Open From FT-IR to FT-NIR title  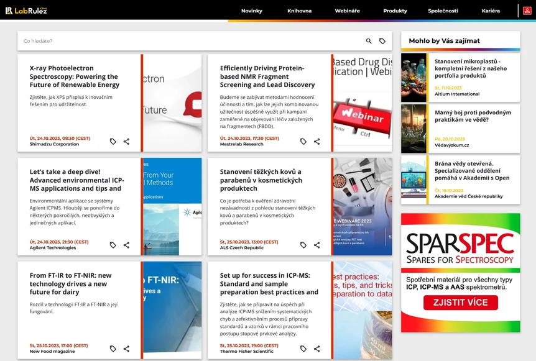pyautogui.click(x=70, y=283)
